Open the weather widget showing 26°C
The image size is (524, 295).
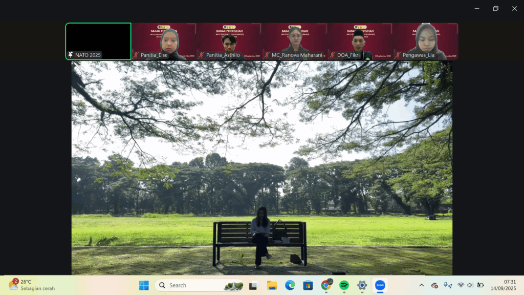click(31, 285)
